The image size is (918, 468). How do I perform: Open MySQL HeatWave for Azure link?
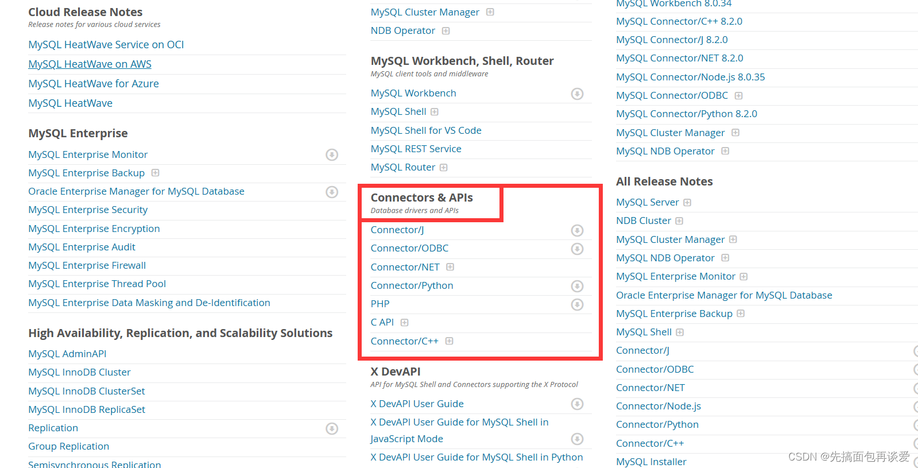tap(94, 84)
